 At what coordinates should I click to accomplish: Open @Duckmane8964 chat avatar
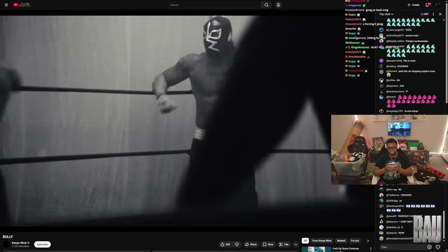[x=381, y=206]
